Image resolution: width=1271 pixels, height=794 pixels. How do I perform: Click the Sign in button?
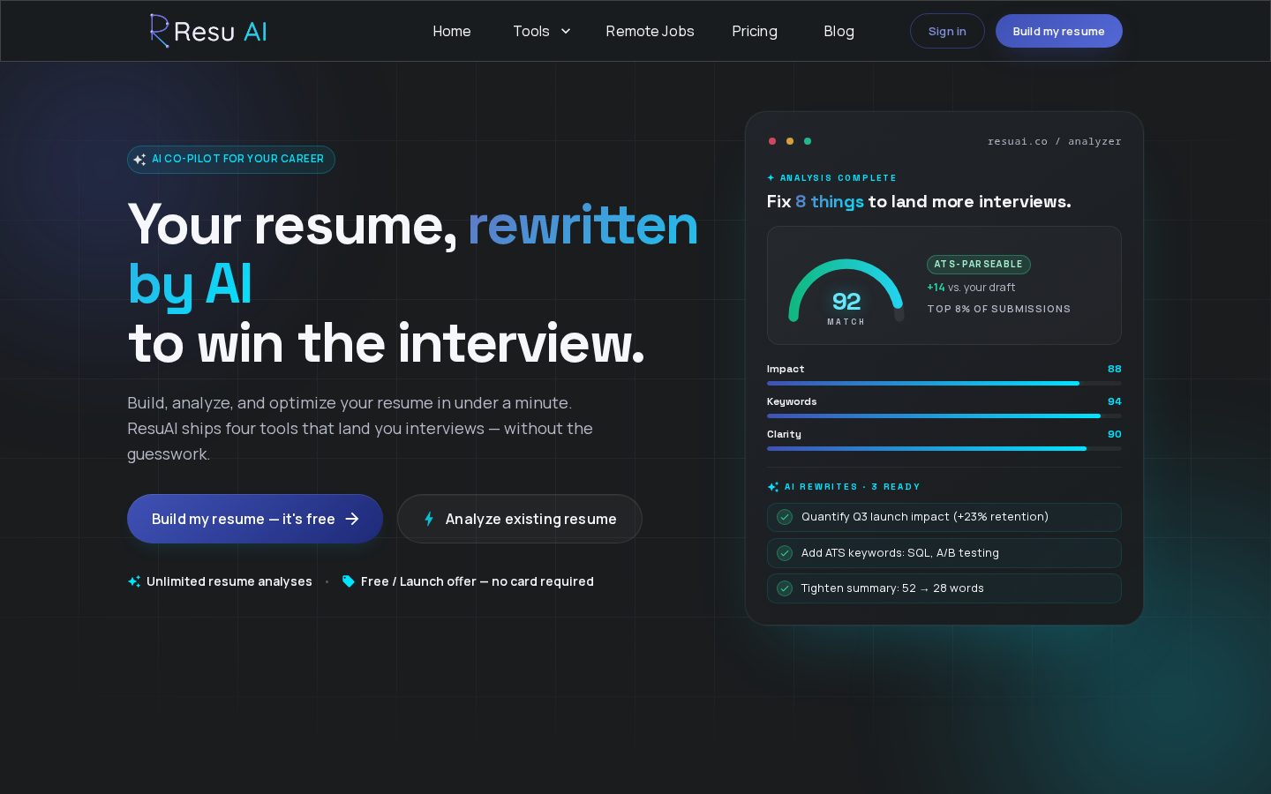[x=947, y=31]
